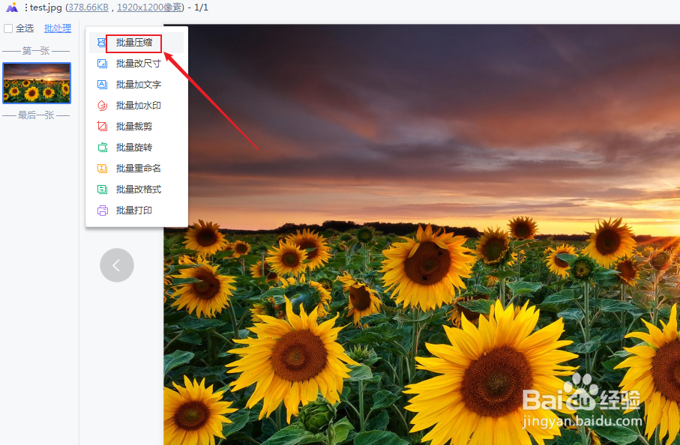Screen dimensions: 680x445
Task: Click the 378.66KB file size link
Action: coord(88,7)
